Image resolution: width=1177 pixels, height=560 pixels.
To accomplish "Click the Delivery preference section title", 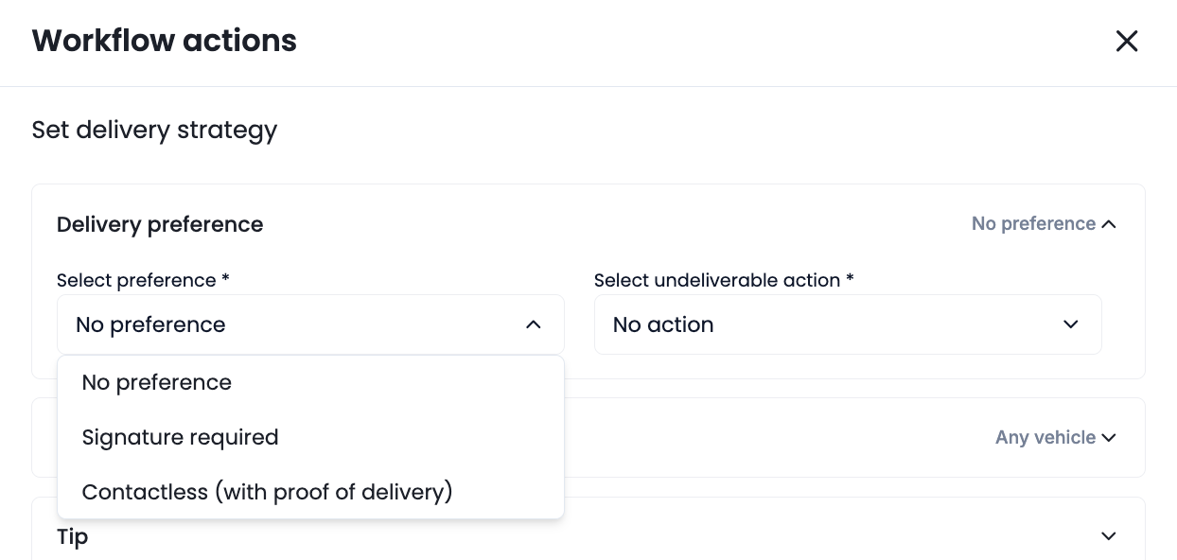I will tap(160, 224).
